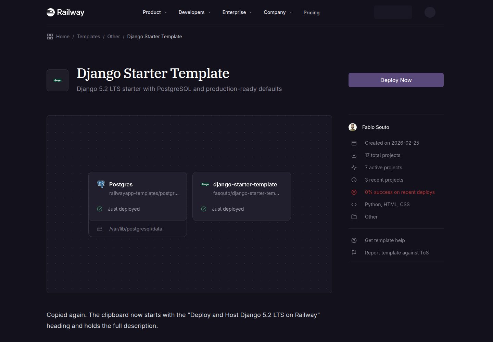Image resolution: width=493 pixels, height=342 pixels.
Task: Click the Created on 2026-02-25 text
Action: (x=392, y=143)
